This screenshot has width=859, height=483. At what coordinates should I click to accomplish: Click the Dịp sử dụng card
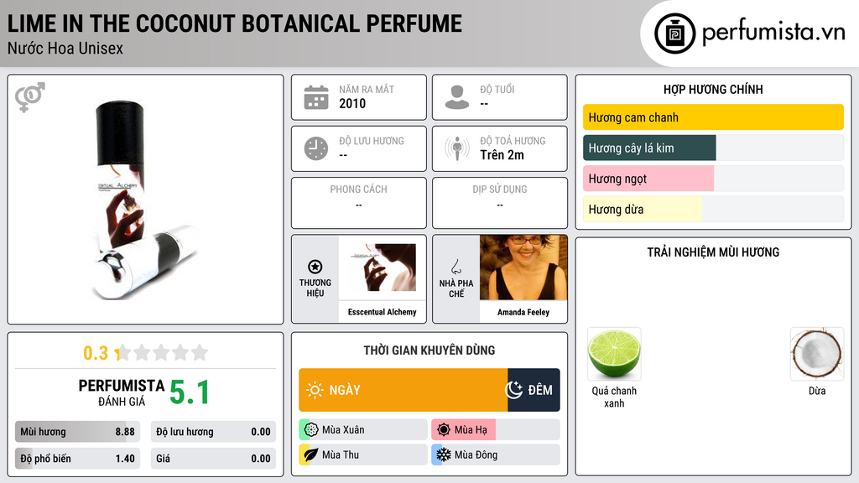coord(500,203)
